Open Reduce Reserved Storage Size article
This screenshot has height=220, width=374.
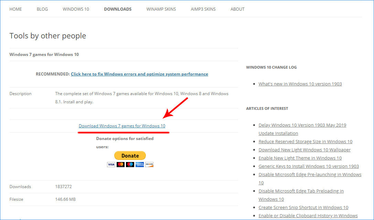[x=305, y=141]
